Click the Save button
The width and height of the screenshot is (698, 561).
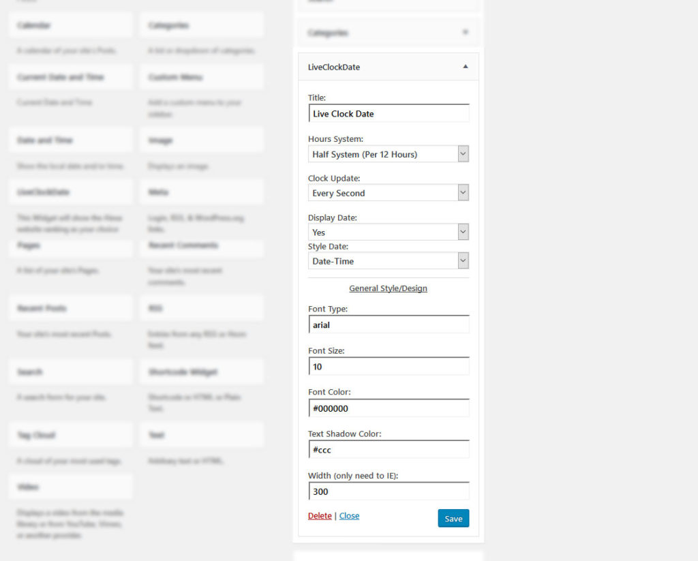[x=453, y=519]
